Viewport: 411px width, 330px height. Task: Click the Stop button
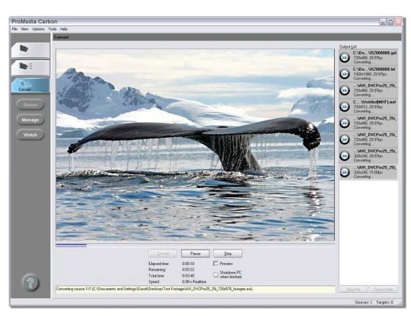[228, 254]
